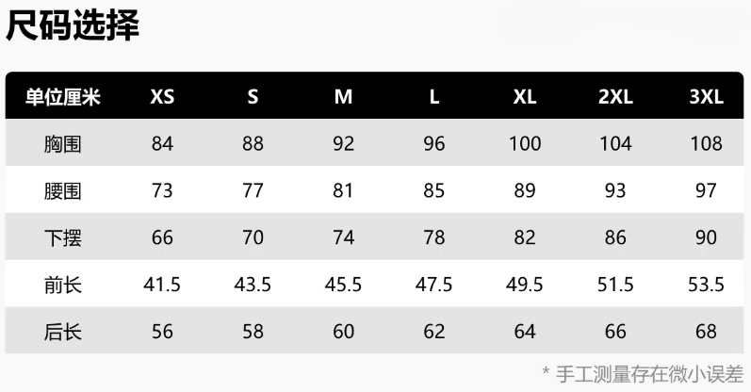The height and width of the screenshot is (392, 751).
Task: Click the 单位厘米 header cell
Action: tap(63, 97)
